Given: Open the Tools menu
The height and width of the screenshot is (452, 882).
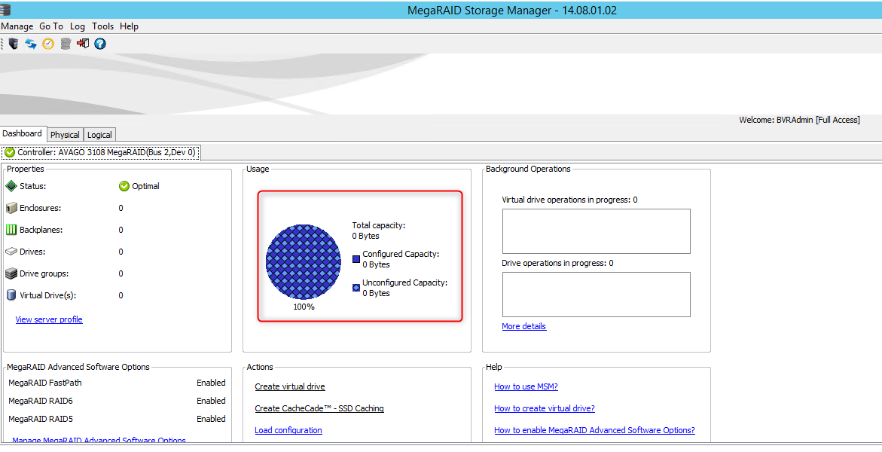Looking at the screenshot, I should tap(102, 26).
